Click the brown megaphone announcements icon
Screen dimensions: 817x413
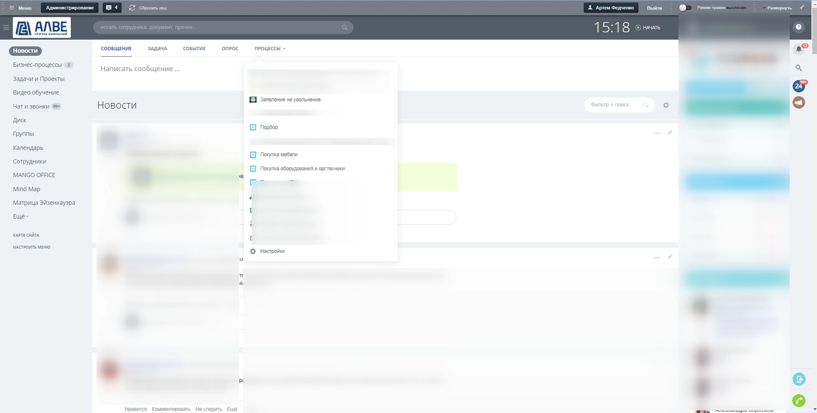798,103
